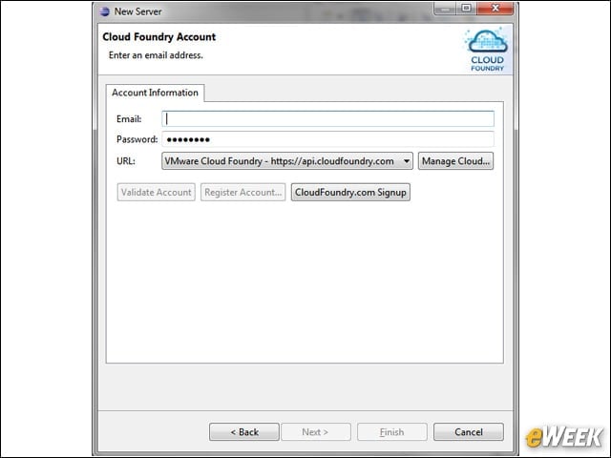
Task: Close the New Server dialog with X
Action: click(x=495, y=9)
